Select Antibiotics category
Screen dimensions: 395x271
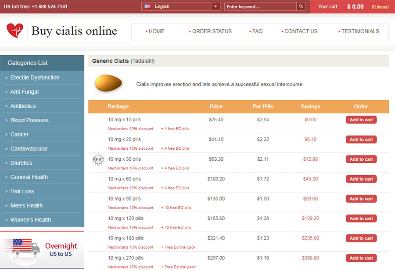pos(23,106)
